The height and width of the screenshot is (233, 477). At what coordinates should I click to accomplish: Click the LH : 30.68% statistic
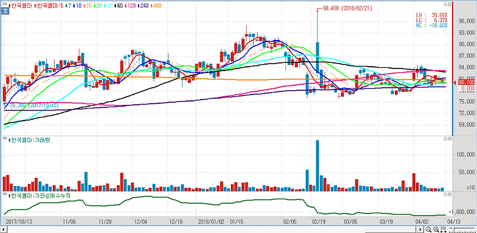point(432,15)
